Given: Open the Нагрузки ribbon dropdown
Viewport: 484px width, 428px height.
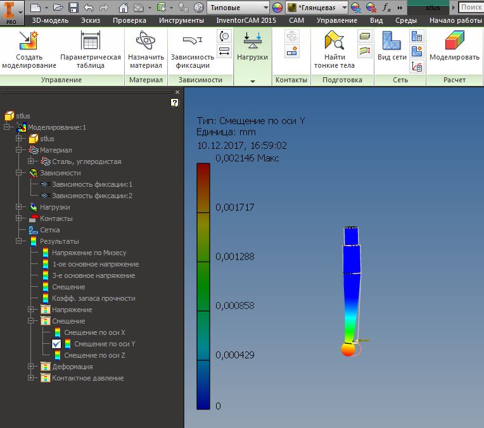Looking at the screenshot, I should pyautogui.click(x=252, y=82).
